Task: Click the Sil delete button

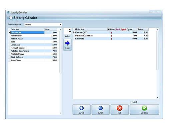Action: pyautogui.click(x=120, y=110)
